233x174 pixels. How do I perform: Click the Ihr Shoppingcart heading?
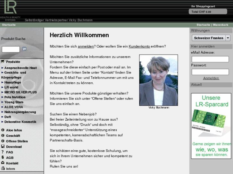point(203,6)
